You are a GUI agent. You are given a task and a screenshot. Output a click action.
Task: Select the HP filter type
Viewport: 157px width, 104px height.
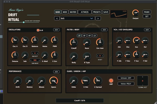coord(89,36)
